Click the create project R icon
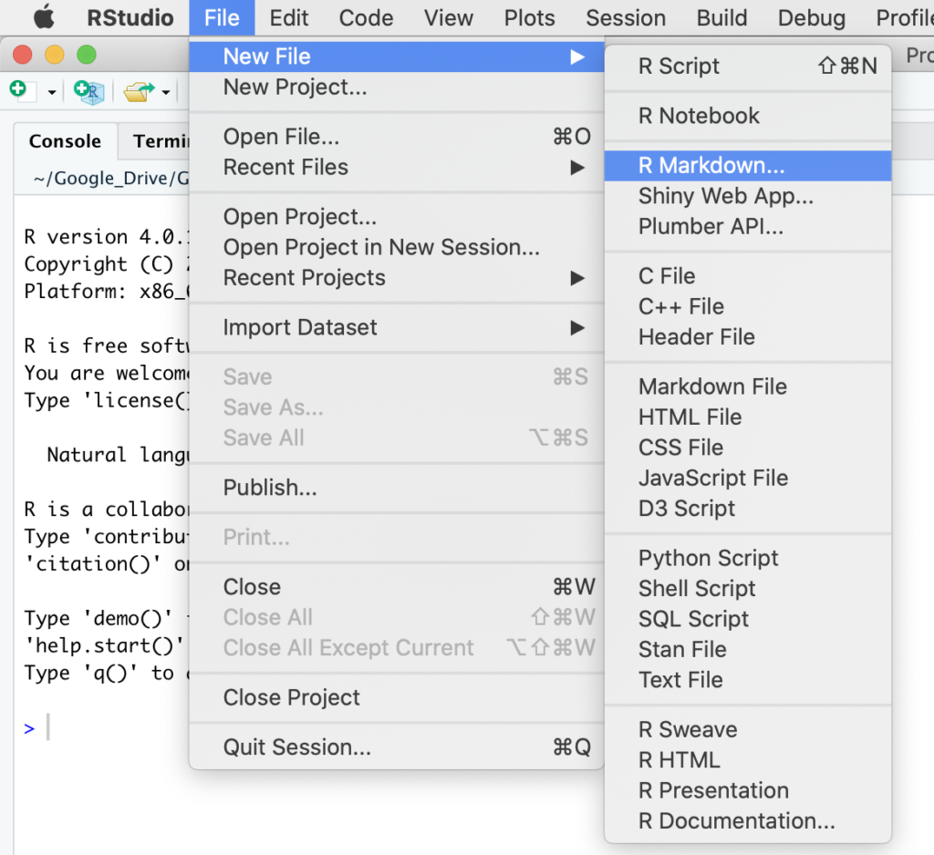This screenshot has width=934, height=855. (x=89, y=92)
